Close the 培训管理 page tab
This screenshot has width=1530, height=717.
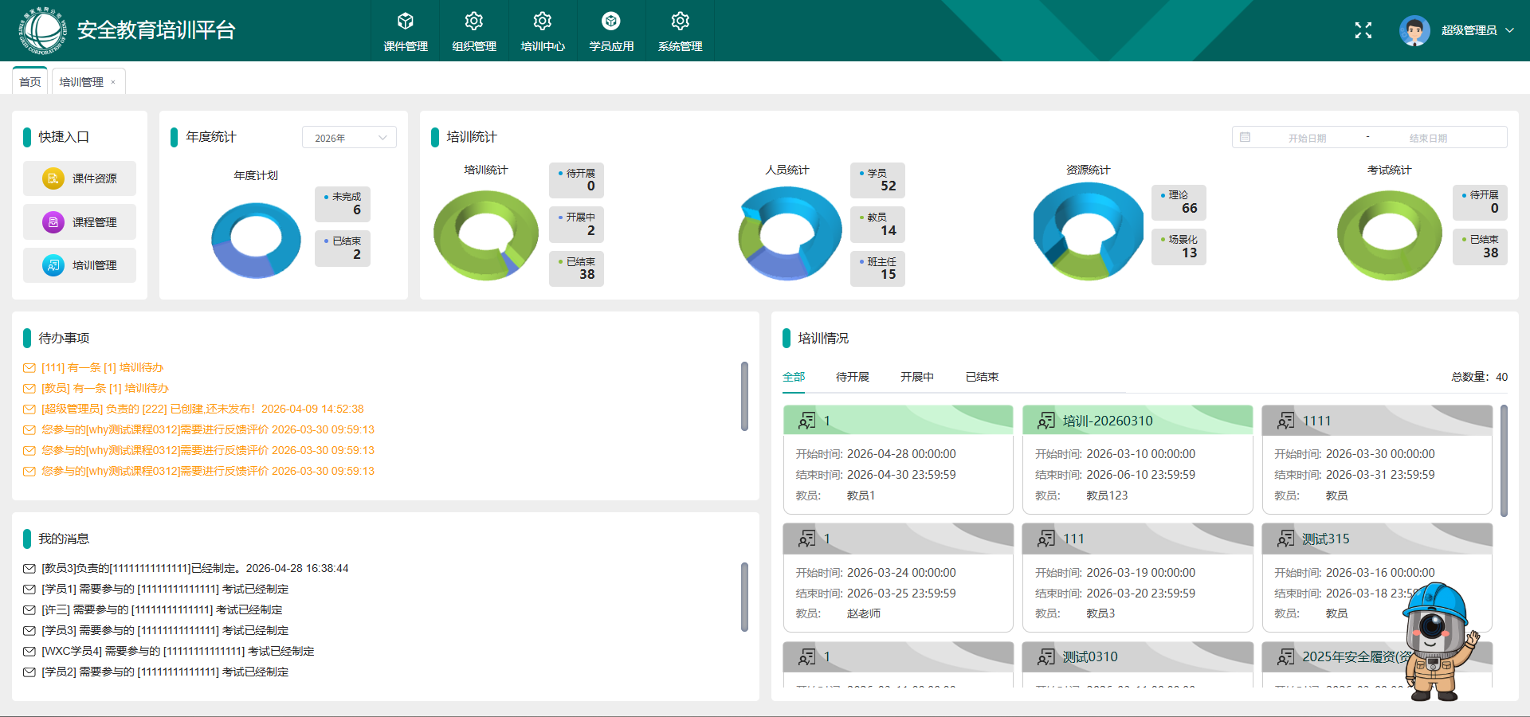click(113, 82)
